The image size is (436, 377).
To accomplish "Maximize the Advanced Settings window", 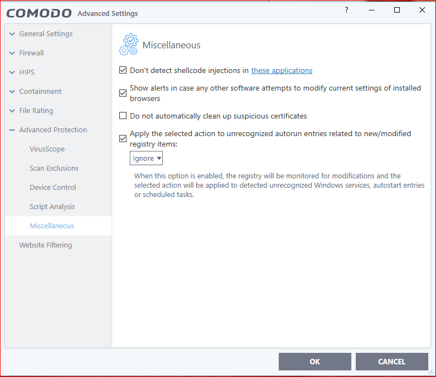I will [397, 10].
